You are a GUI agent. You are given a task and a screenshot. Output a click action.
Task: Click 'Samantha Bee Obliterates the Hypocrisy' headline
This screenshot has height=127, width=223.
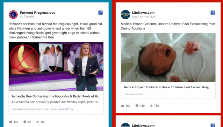coord(56,96)
